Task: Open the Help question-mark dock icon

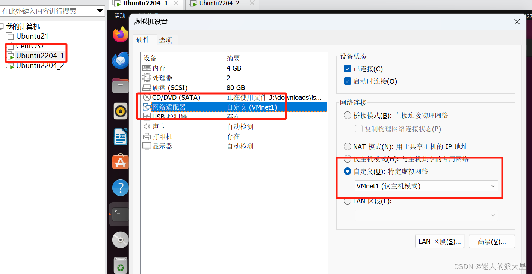Action: coord(120,187)
